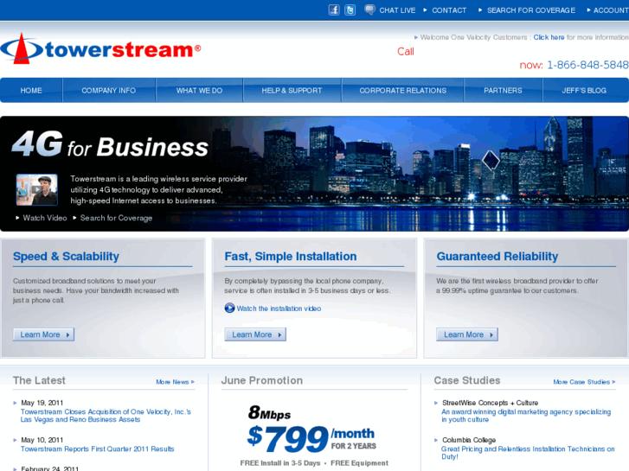Click phone number 1-866-848-5848
This screenshot has height=471, width=629.
(587, 65)
